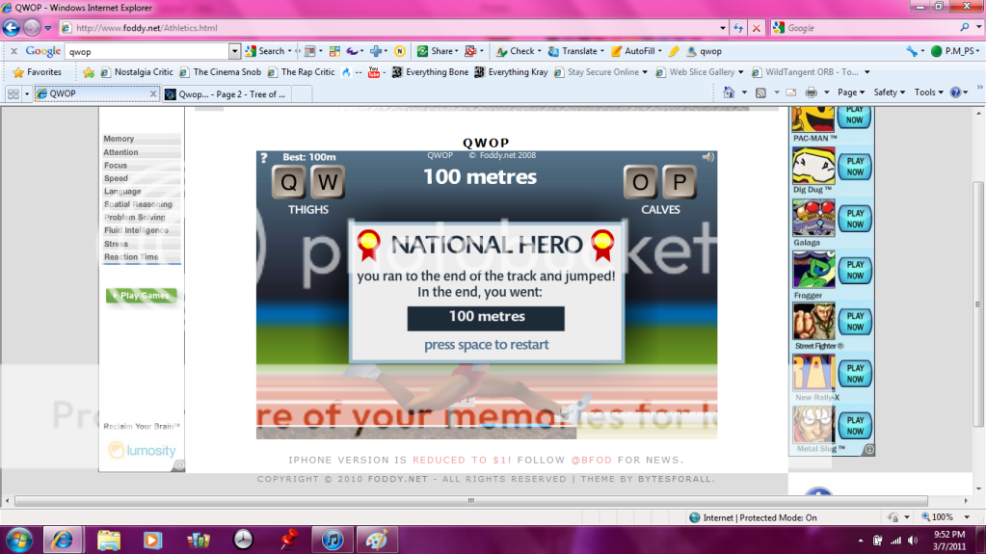The width and height of the screenshot is (986, 554).
Task: Open Google toolbar Translate dropdown
Action: point(578,51)
